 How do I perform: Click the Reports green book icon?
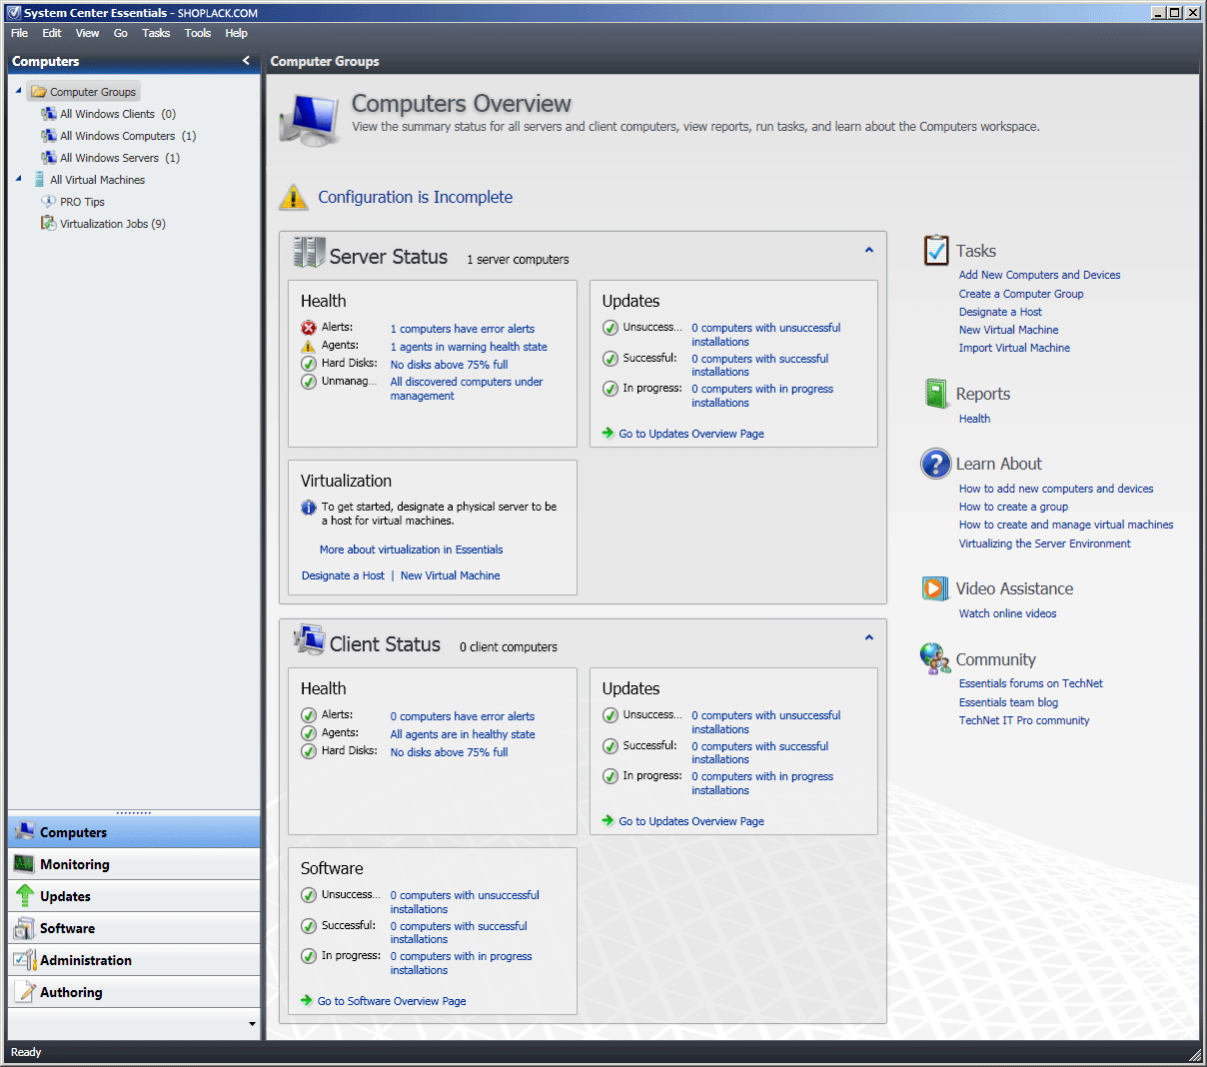(x=936, y=394)
